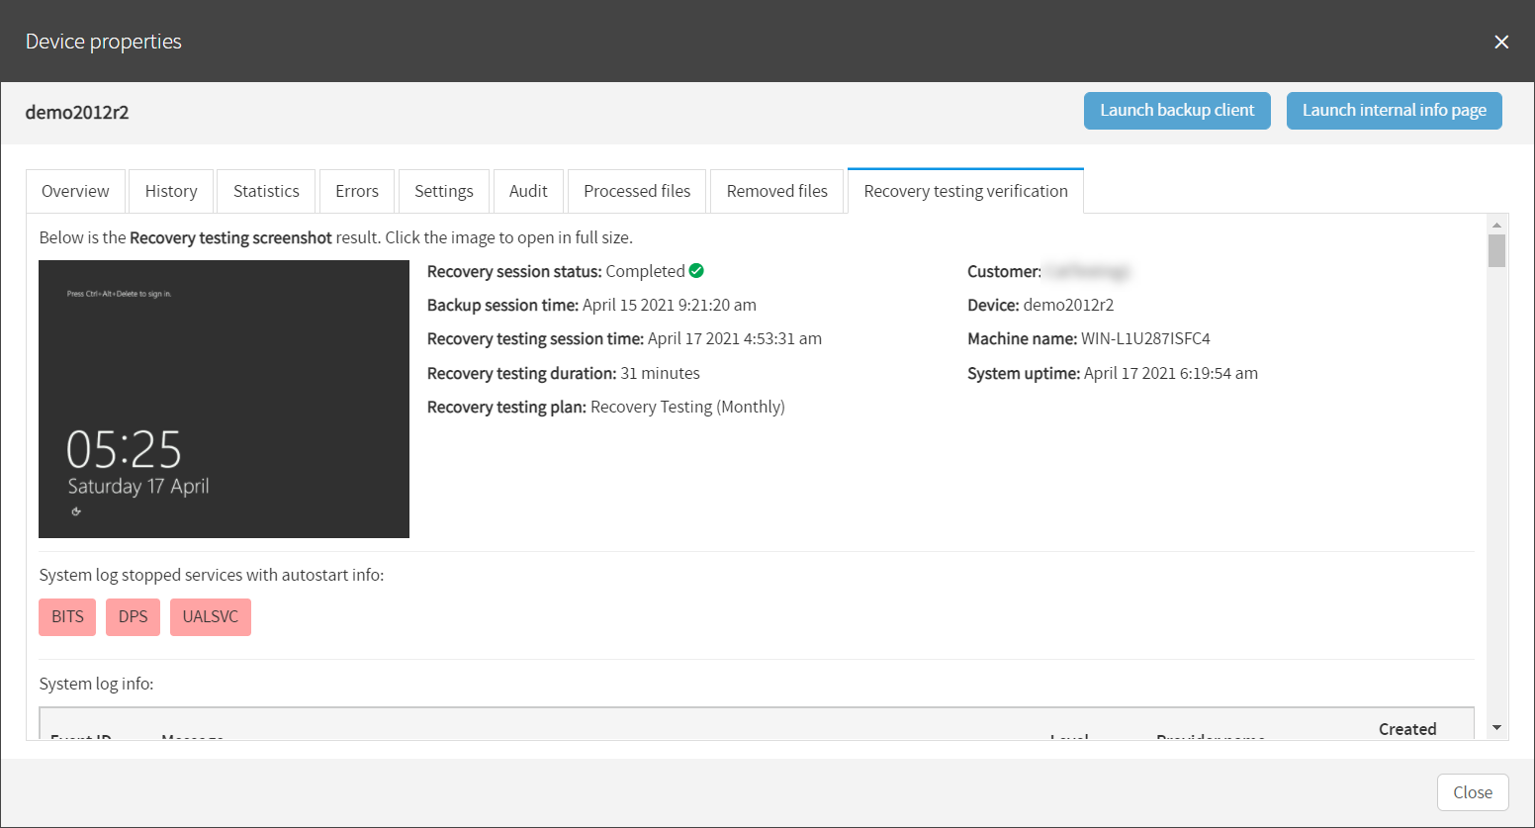Click the Launch backup client button
The width and height of the screenshot is (1535, 828).
pyautogui.click(x=1176, y=111)
